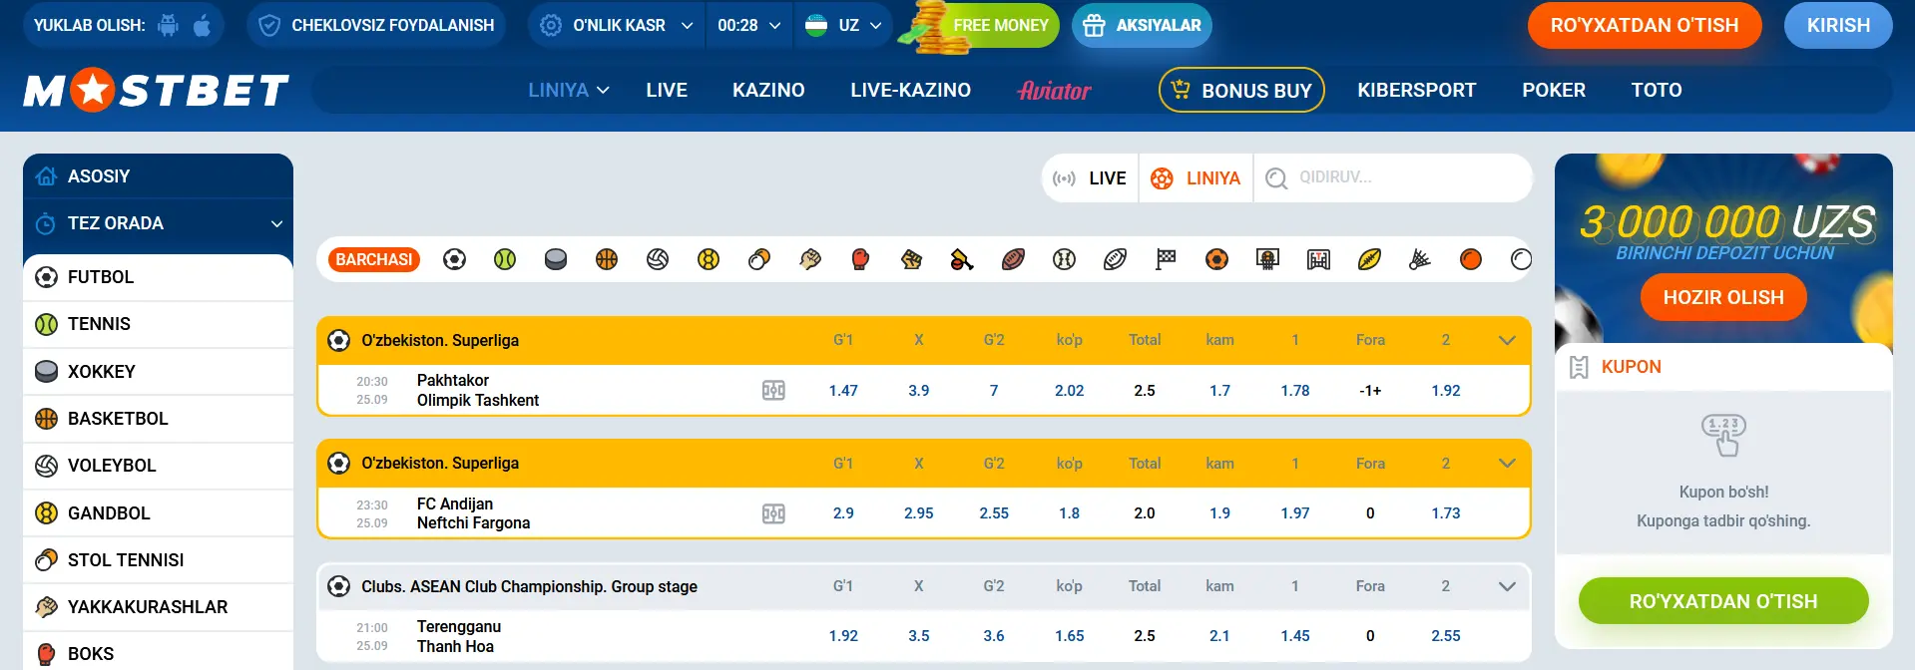The image size is (1915, 670).
Task: Click the Kupon receipt icon
Action: tap(1579, 367)
